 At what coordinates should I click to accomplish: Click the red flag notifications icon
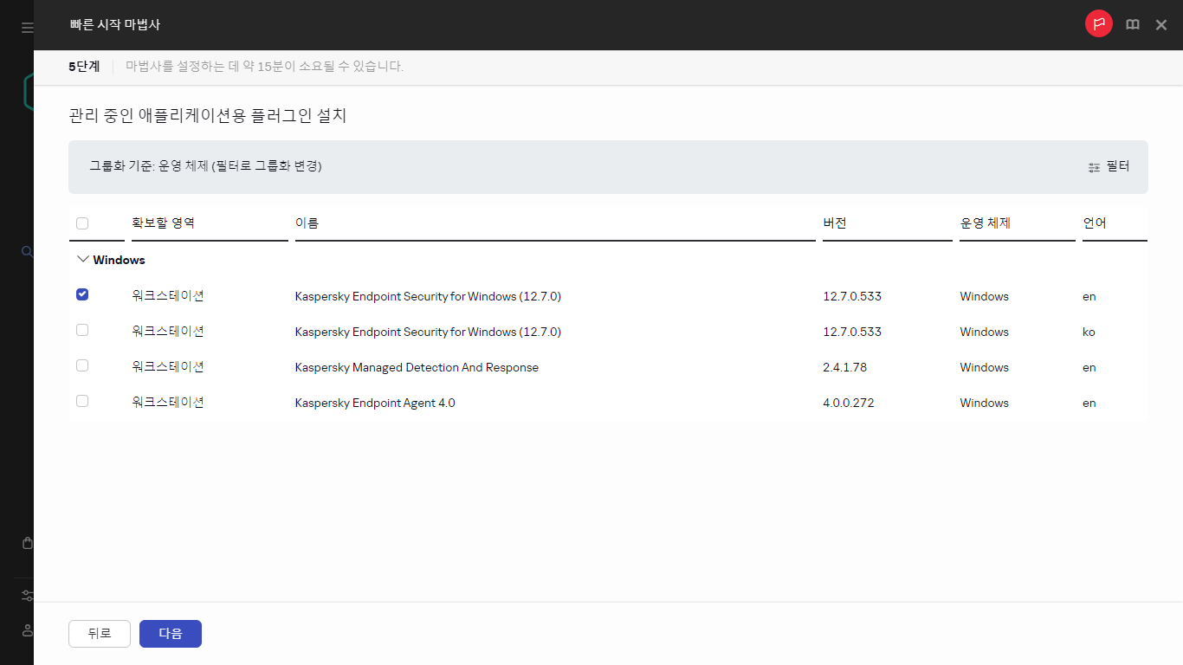tap(1099, 24)
